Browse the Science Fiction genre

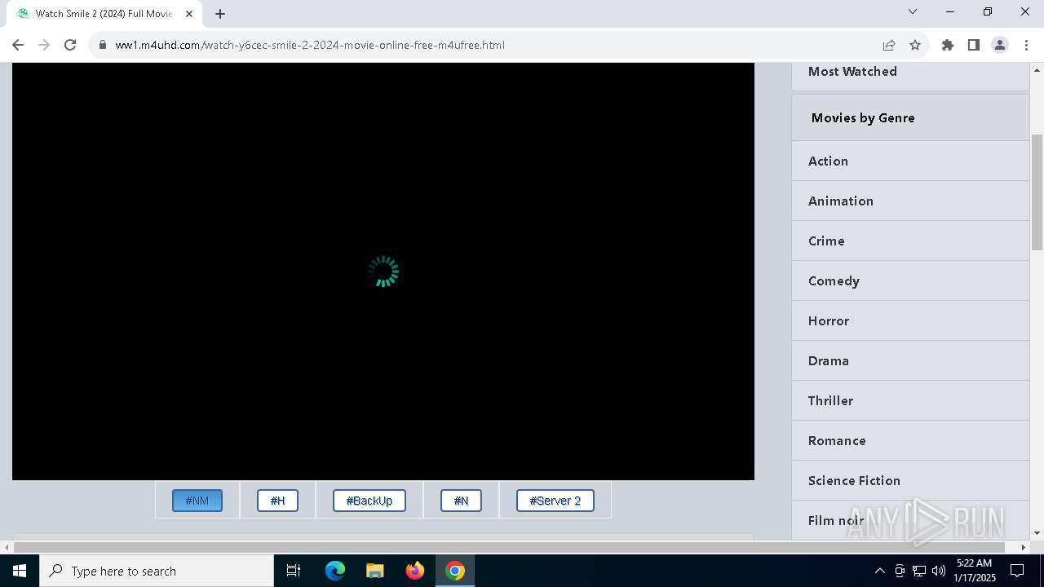[910, 480]
